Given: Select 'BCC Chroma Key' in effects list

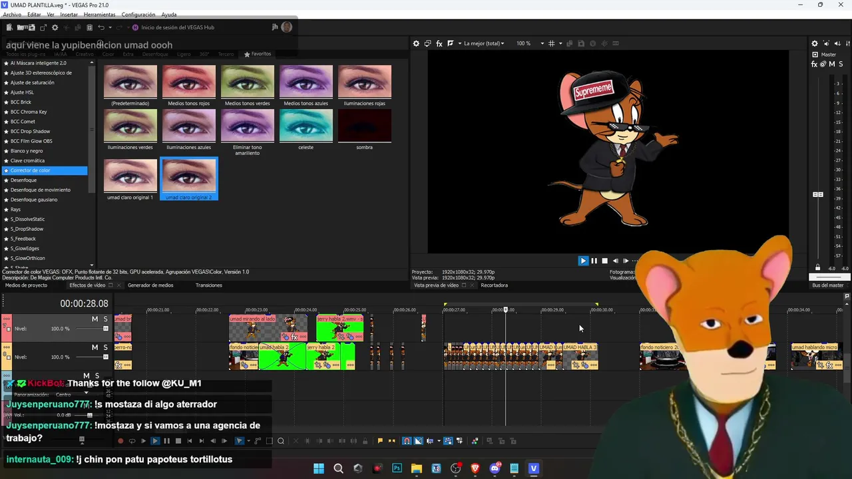Looking at the screenshot, I should click(29, 112).
